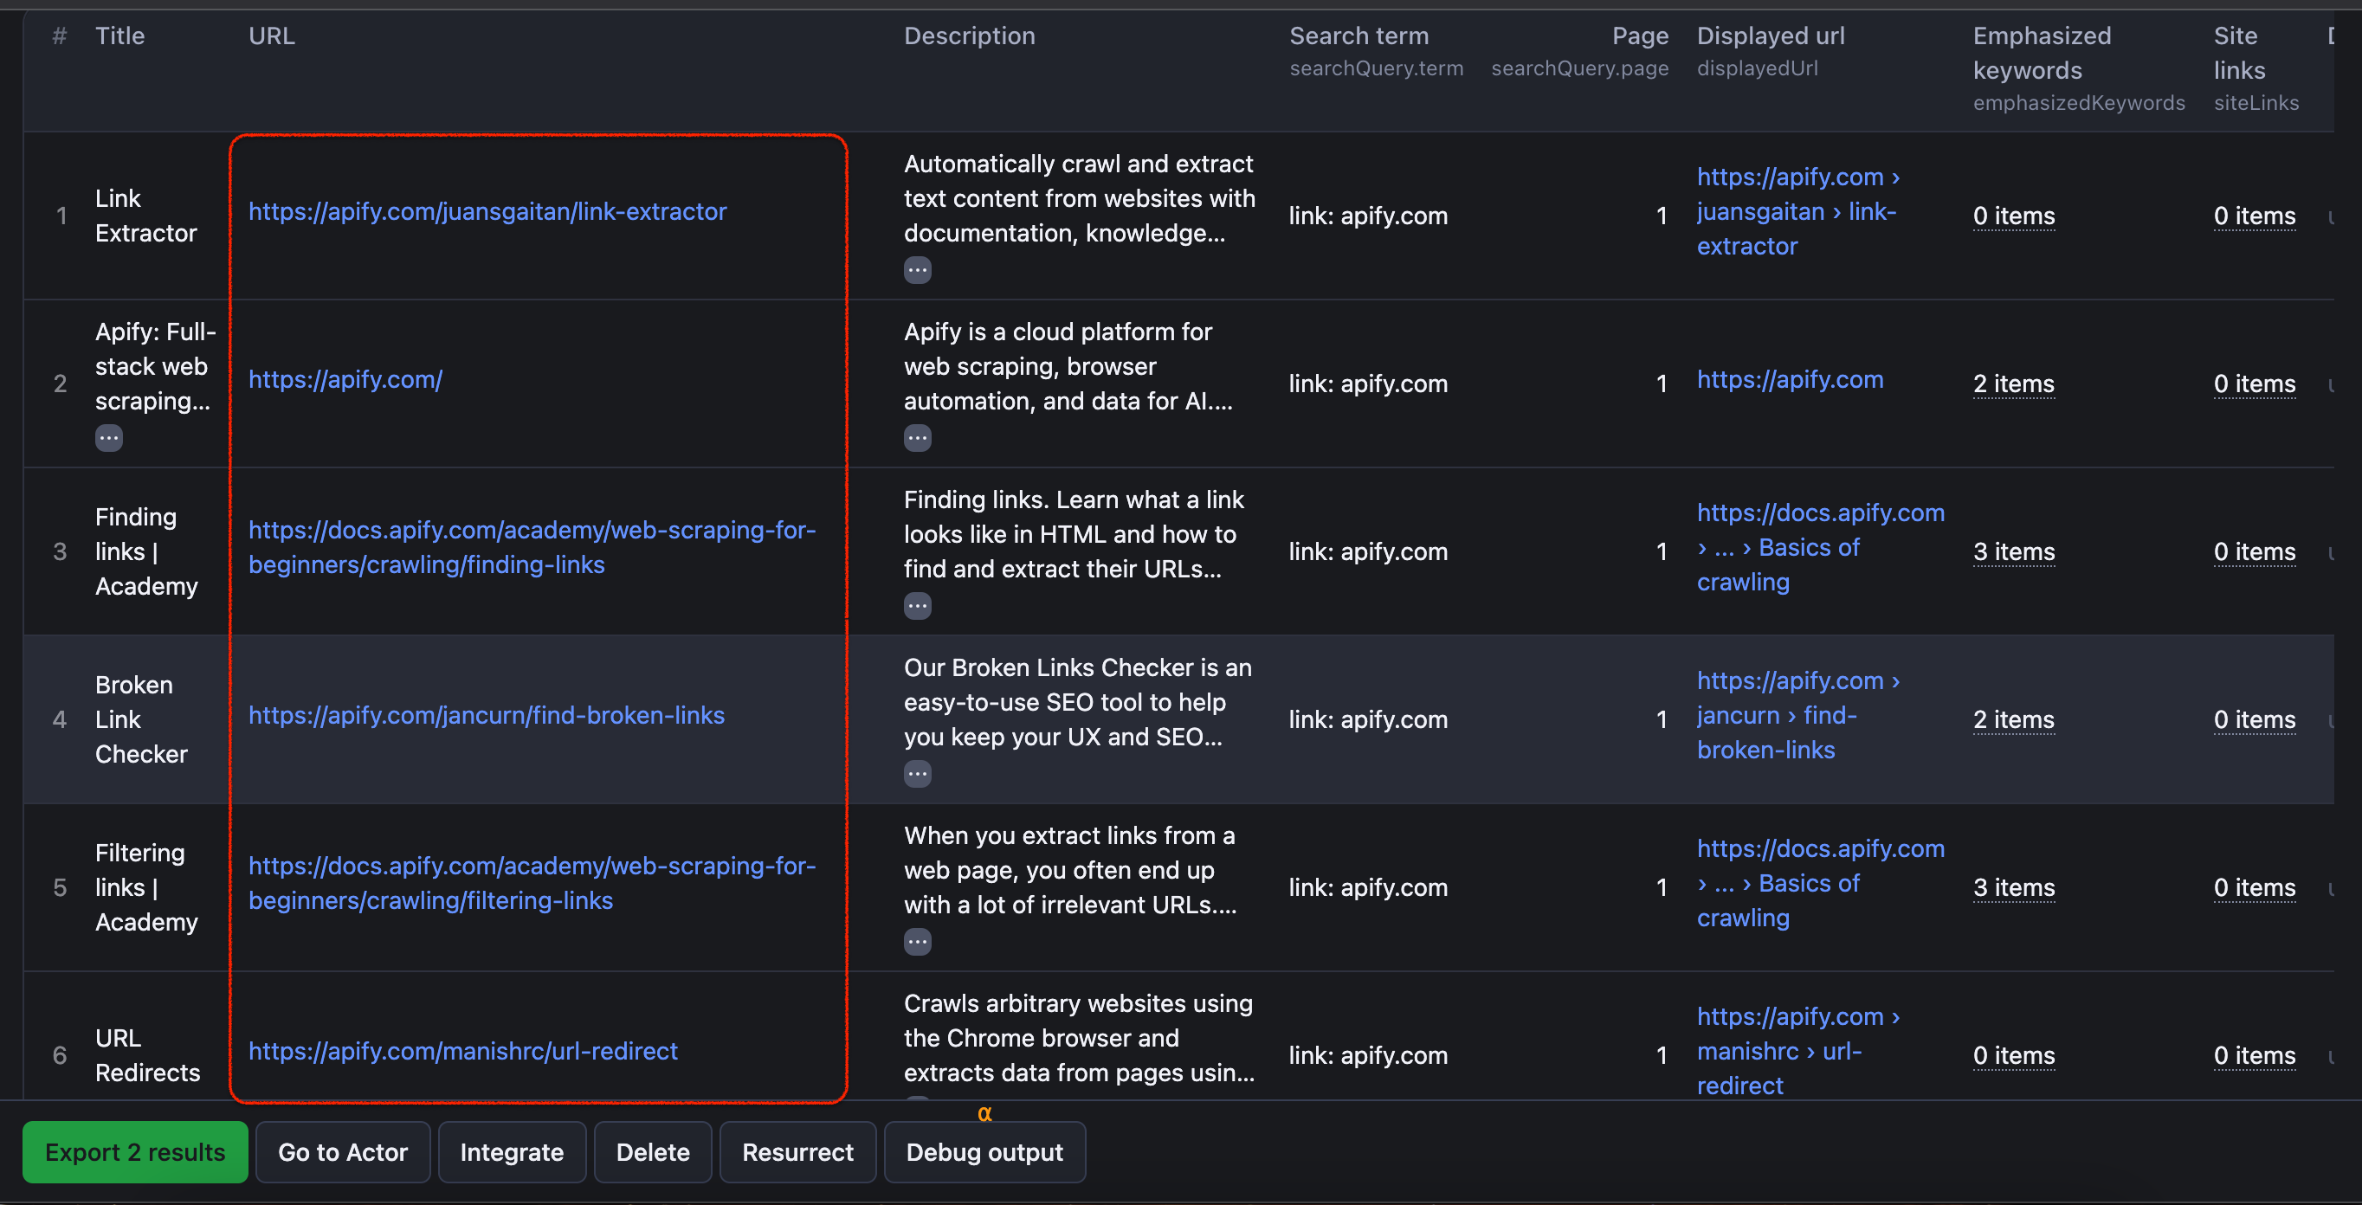Viewport: 2362px width, 1205px height.
Task: Click the Integrate button
Action: click(511, 1152)
